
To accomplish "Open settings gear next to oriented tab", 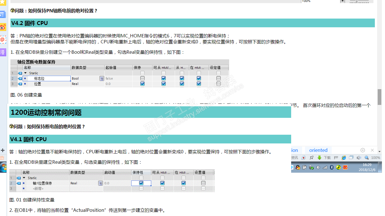I will pos(363,150).
